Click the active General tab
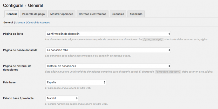 [11, 14]
